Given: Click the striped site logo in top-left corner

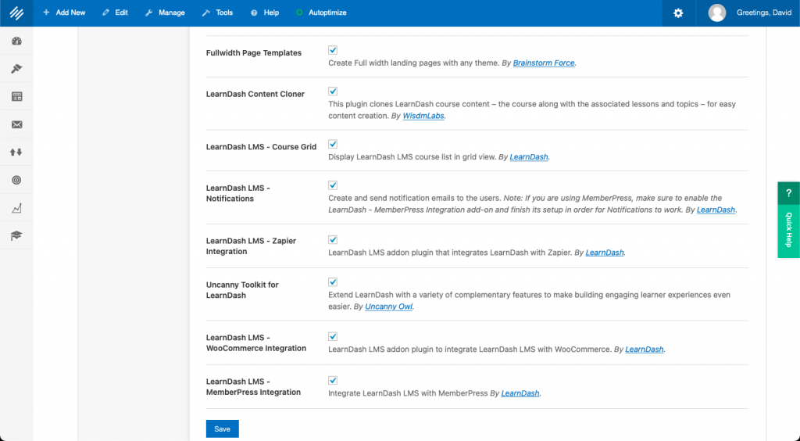Looking at the screenshot, I should coord(16,13).
